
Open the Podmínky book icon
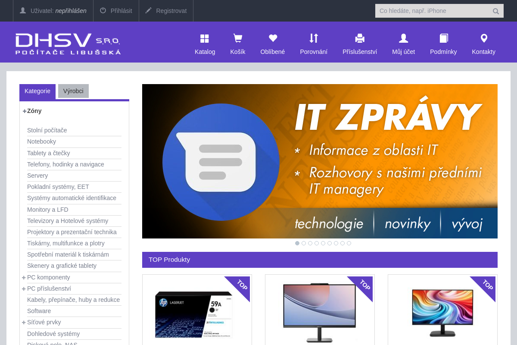(443, 39)
